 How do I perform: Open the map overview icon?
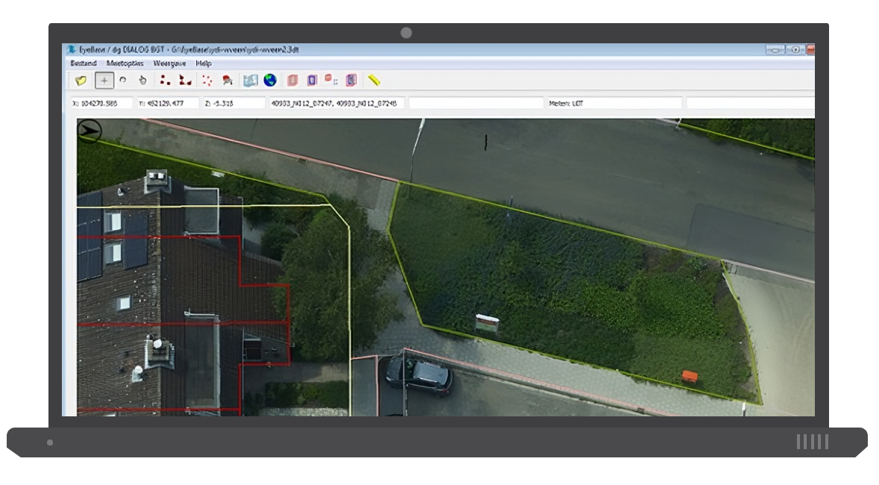tap(250, 80)
